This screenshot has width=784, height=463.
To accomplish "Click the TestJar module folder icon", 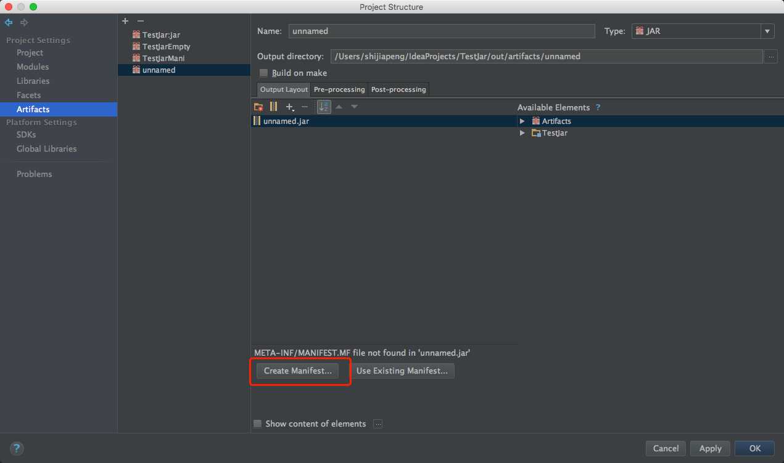I will click(x=536, y=133).
